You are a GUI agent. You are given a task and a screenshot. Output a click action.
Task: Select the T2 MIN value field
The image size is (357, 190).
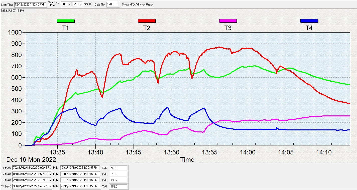click(x=80, y=174)
